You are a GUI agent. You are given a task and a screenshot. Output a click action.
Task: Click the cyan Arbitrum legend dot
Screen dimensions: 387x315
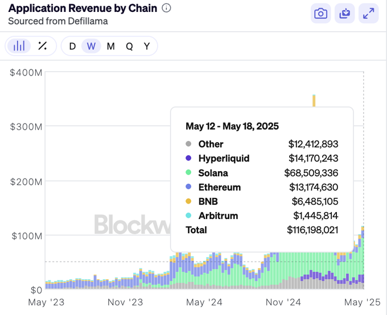(189, 216)
